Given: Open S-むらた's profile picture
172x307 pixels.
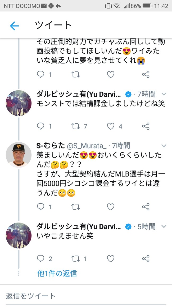Looking at the screenshot, I should point(19,155).
